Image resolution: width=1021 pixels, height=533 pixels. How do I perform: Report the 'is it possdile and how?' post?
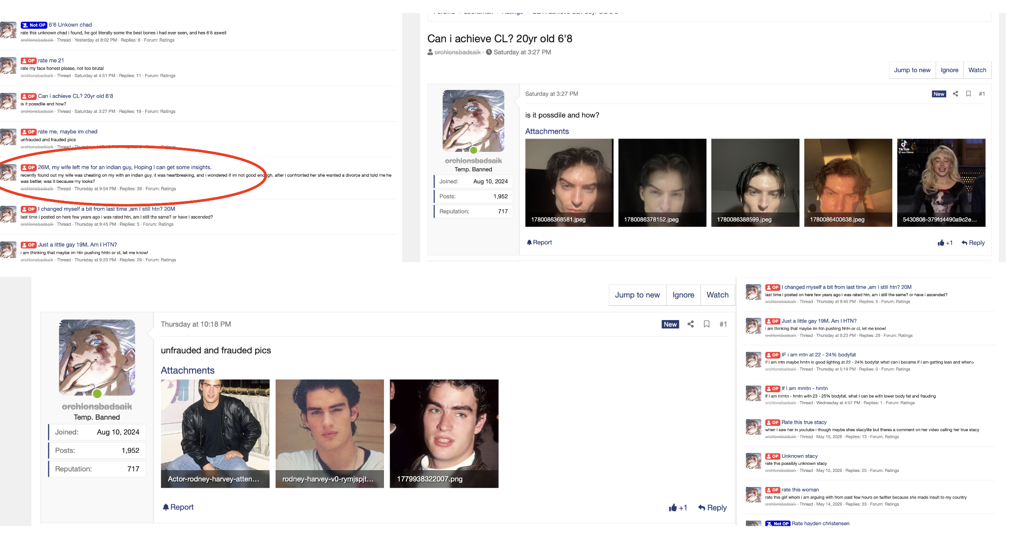[539, 242]
